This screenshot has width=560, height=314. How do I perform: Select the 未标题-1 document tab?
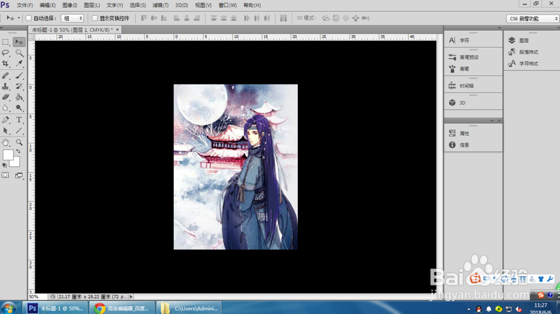coord(72,30)
